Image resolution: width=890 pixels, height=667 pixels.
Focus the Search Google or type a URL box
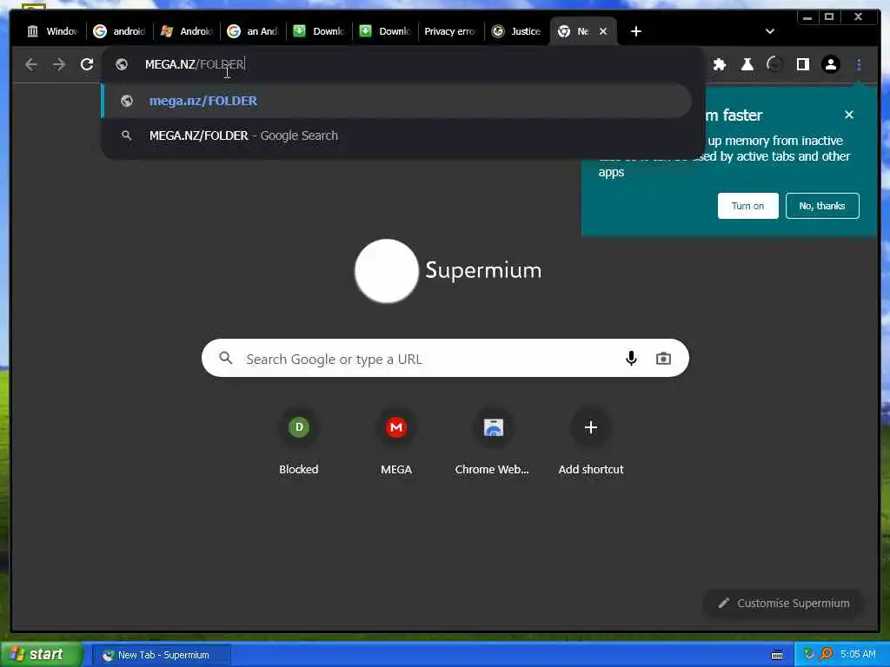click(x=445, y=359)
